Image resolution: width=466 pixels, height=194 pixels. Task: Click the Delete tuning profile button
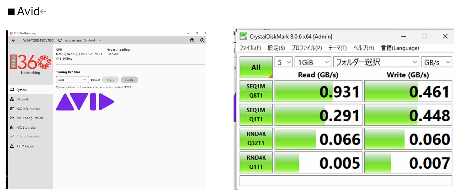(129, 80)
